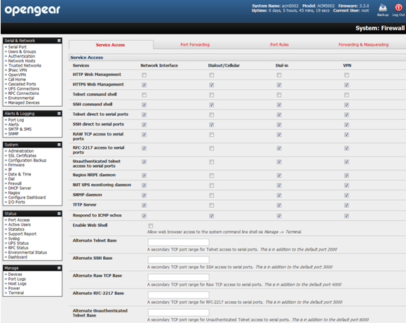Open the Support Report status page
Viewport: 406px width, 323px height.
(22, 234)
